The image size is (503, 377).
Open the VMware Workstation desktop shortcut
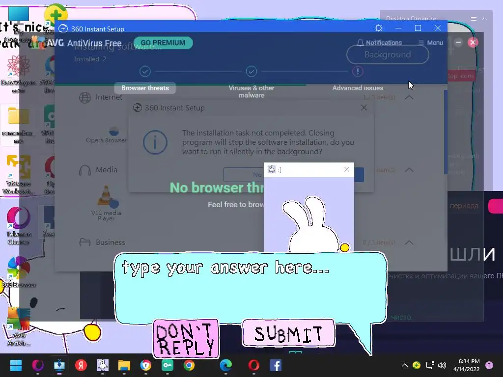[18, 175]
